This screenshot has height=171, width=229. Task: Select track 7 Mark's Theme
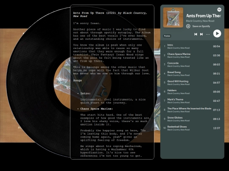(x=192, y=101)
